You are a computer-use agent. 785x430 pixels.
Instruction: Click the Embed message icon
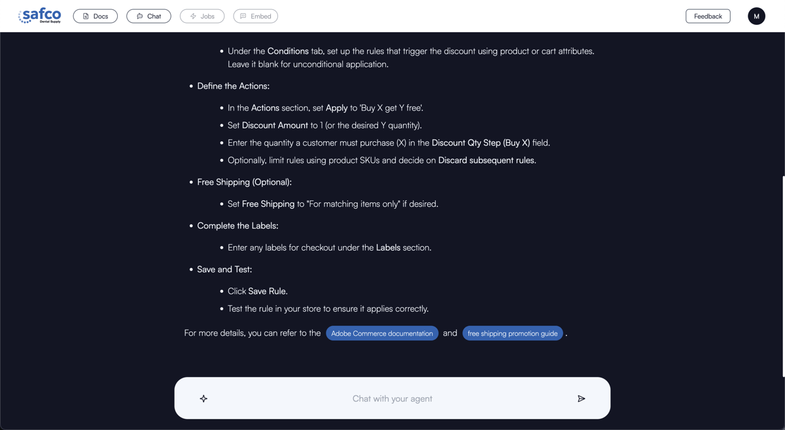click(243, 16)
